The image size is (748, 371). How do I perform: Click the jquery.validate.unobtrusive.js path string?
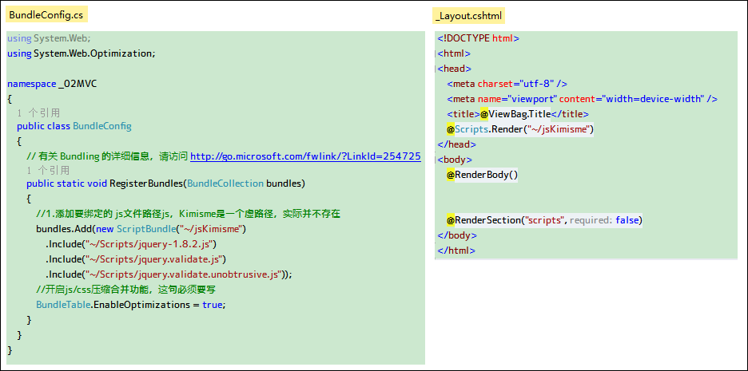tap(183, 274)
